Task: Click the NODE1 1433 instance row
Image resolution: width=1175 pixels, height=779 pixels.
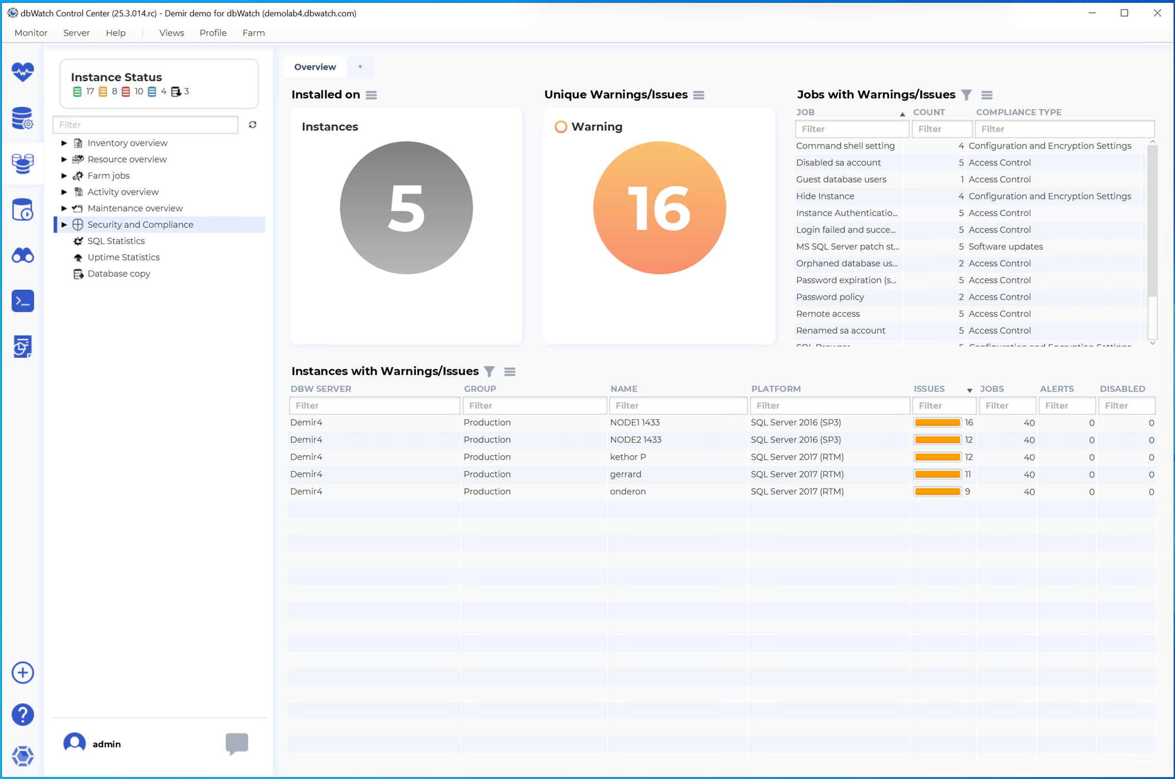Action: click(635, 423)
